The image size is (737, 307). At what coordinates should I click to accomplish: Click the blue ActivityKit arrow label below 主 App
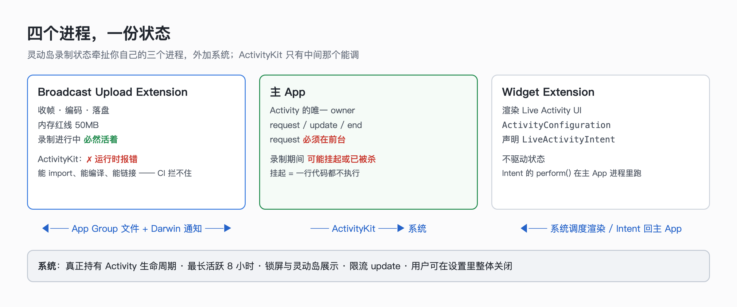tap(353, 229)
